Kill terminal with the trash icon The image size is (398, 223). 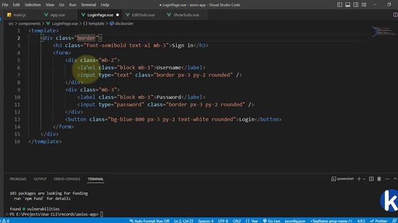pos(379,179)
